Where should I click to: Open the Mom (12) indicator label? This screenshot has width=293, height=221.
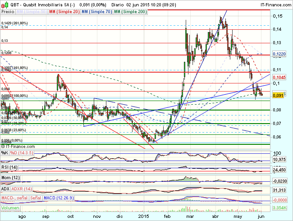click(x=10, y=178)
